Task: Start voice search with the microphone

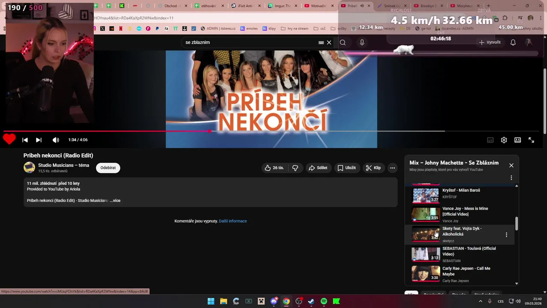Action: [x=362, y=42]
